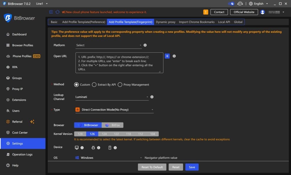This screenshot has height=175, width=291.
Task: Open the Type Direct Connection Mode dropdown
Action: [114, 110]
